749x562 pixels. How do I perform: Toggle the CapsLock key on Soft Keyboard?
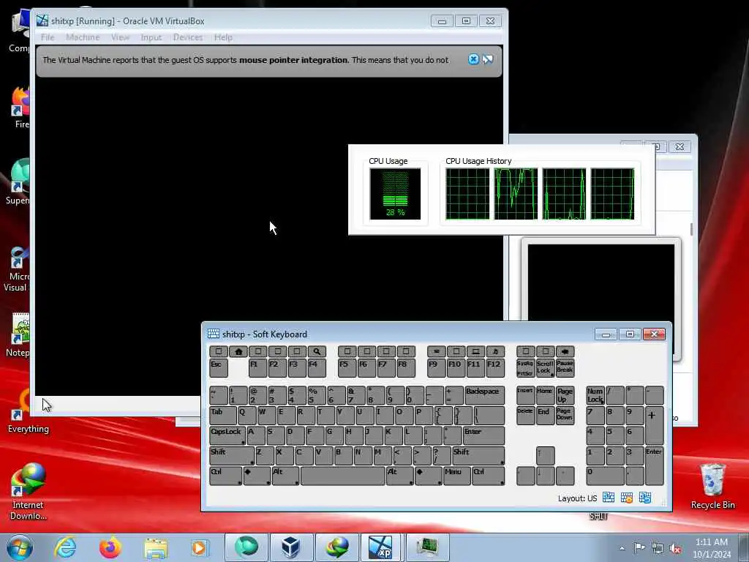click(227, 436)
